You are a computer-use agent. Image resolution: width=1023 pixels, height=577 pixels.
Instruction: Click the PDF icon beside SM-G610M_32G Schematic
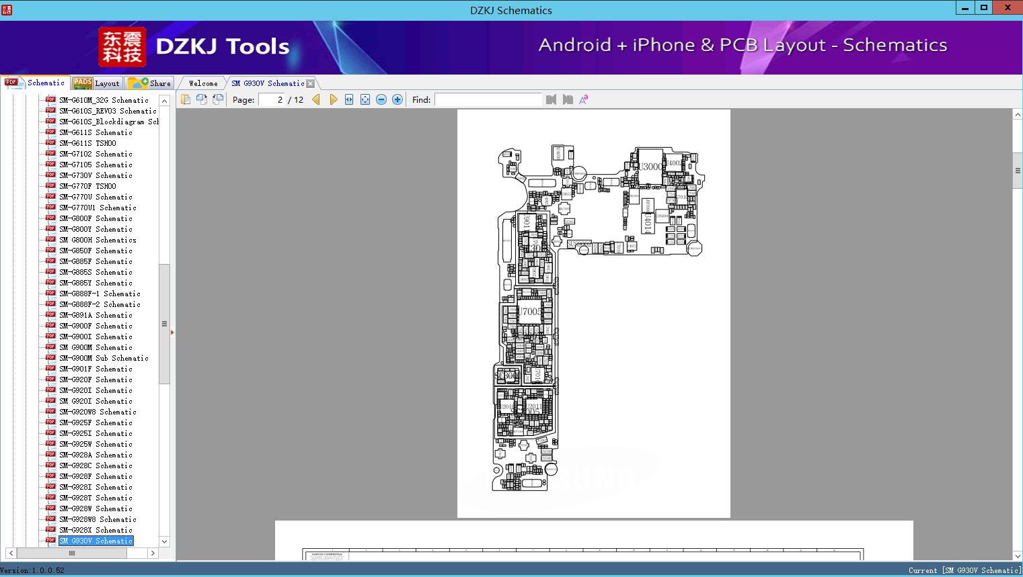[50, 100]
